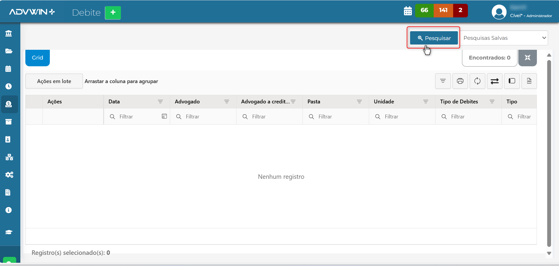Click the filter lines toolbar icon

[443, 81]
